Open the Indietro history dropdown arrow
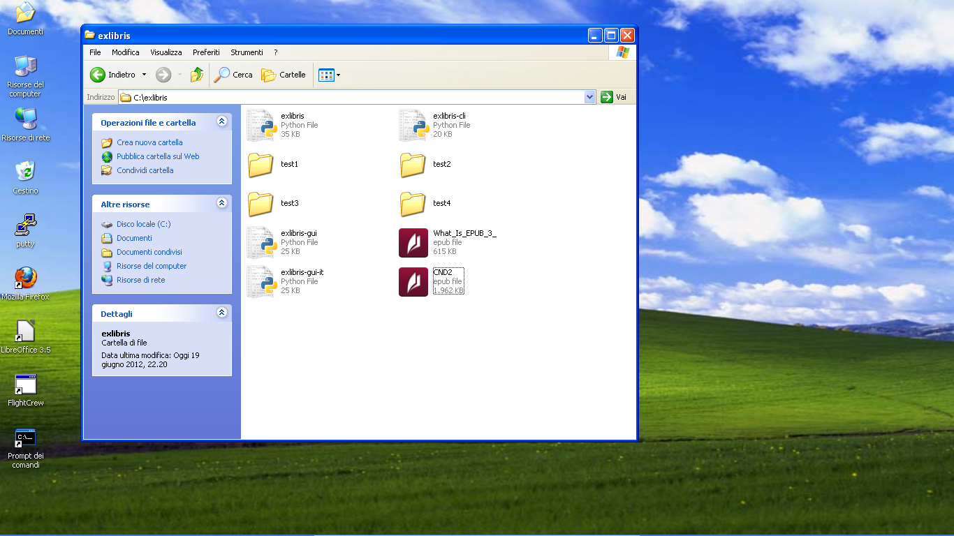The image size is (954, 536). point(145,75)
